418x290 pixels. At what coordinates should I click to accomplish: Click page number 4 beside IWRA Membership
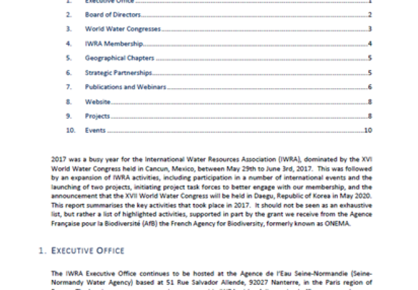pos(369,43)
